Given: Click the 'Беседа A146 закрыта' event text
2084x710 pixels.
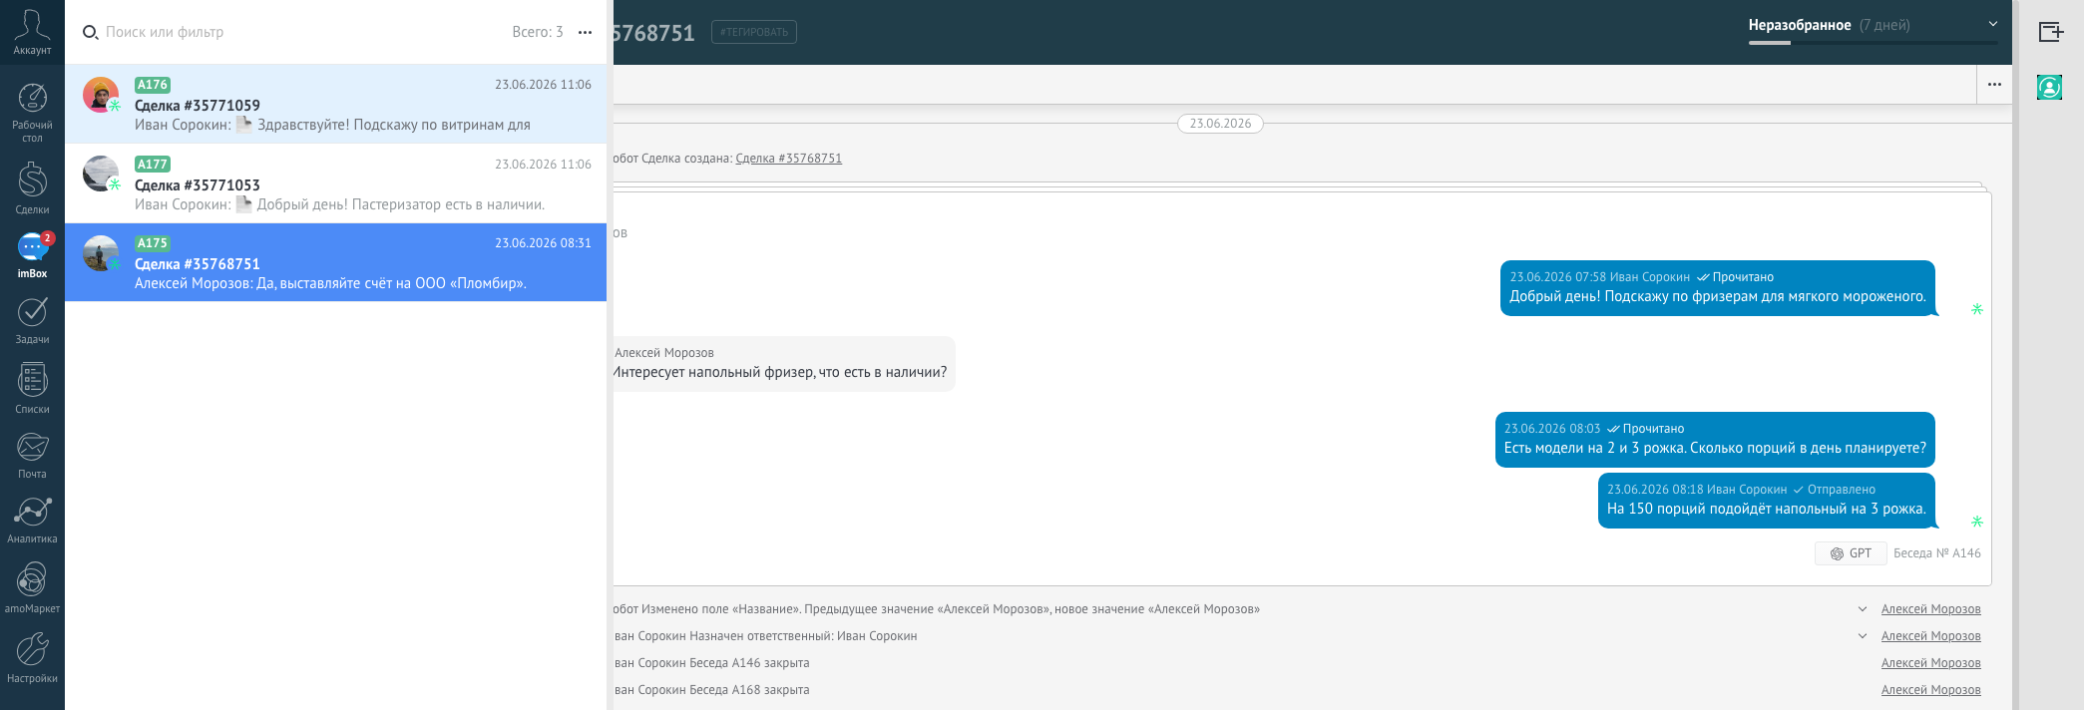Looking at the screenshot, I should pyautogui.click(x=749, y=663).
